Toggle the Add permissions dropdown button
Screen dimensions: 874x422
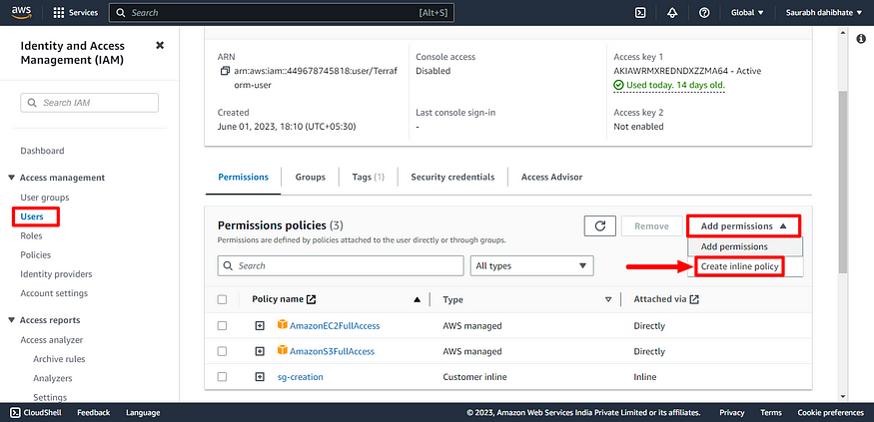[744, 226]
